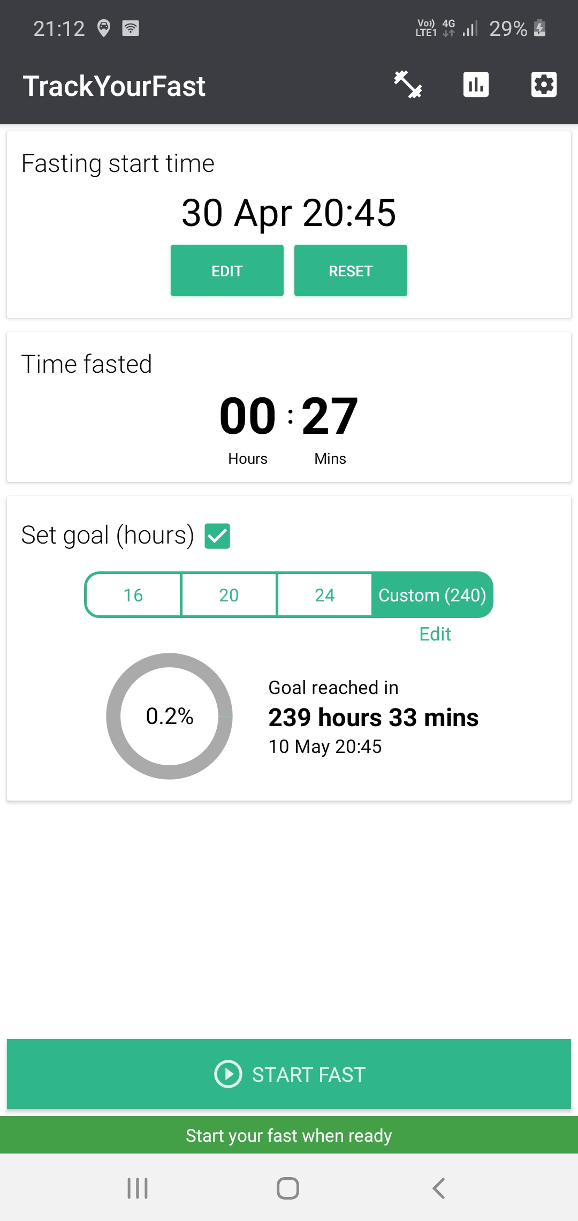Uncheck the Set goal (hours) checkbox
This screenshot has width=578, height=1221.
[217, 536]
